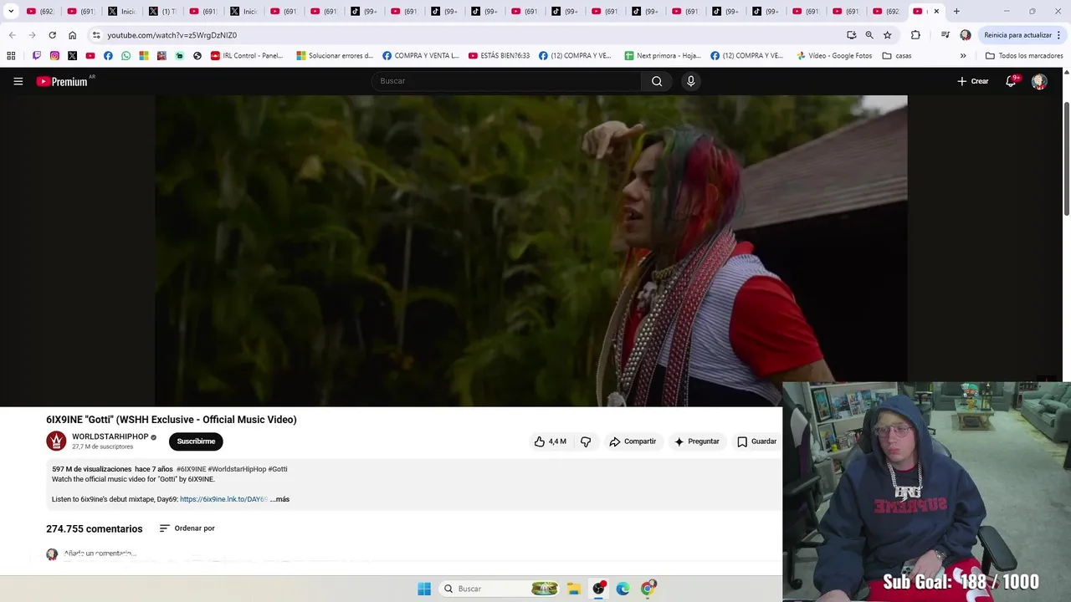Go to YouTube Premium home logo

coord(62,81)
